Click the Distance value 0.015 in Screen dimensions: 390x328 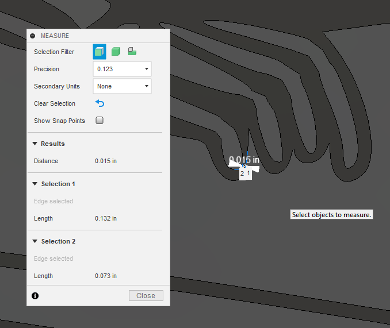[x=106, y=161]
